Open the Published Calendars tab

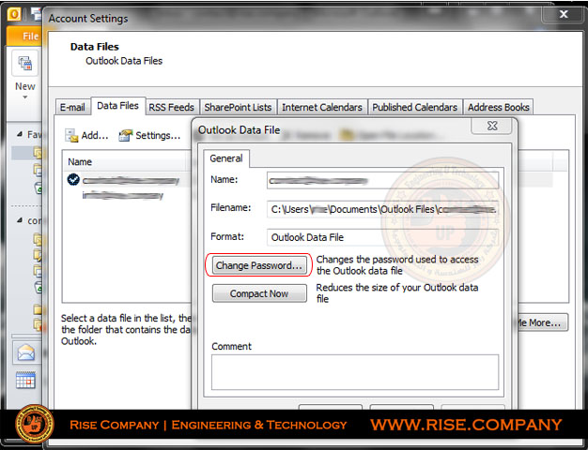tap(415, 107)
